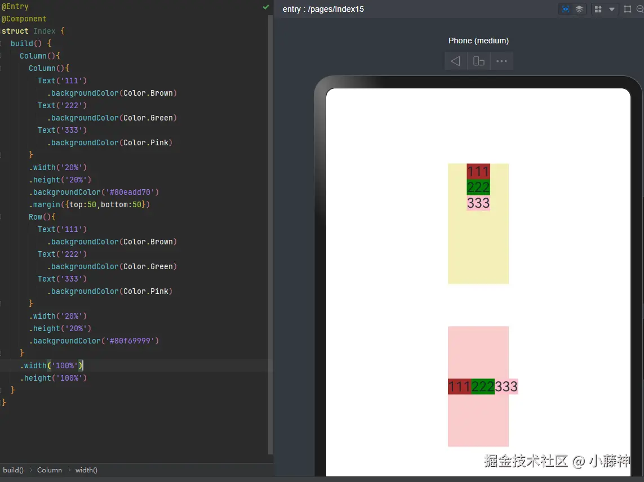Click the width() breadcrumb item

pyautogui.click(x=86, y=470)
